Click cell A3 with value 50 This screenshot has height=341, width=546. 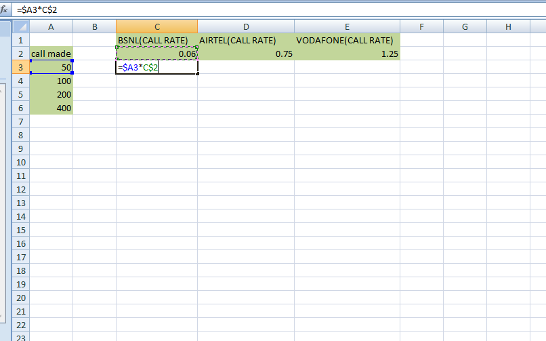pyautogui.click(x=51, y=67)
